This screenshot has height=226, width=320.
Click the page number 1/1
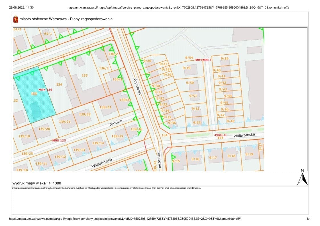[x=309, y=219]
